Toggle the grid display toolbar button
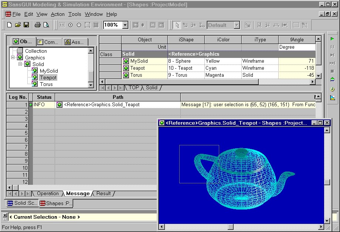This screenshot has width=340, height=232. [x=296, y=25]
